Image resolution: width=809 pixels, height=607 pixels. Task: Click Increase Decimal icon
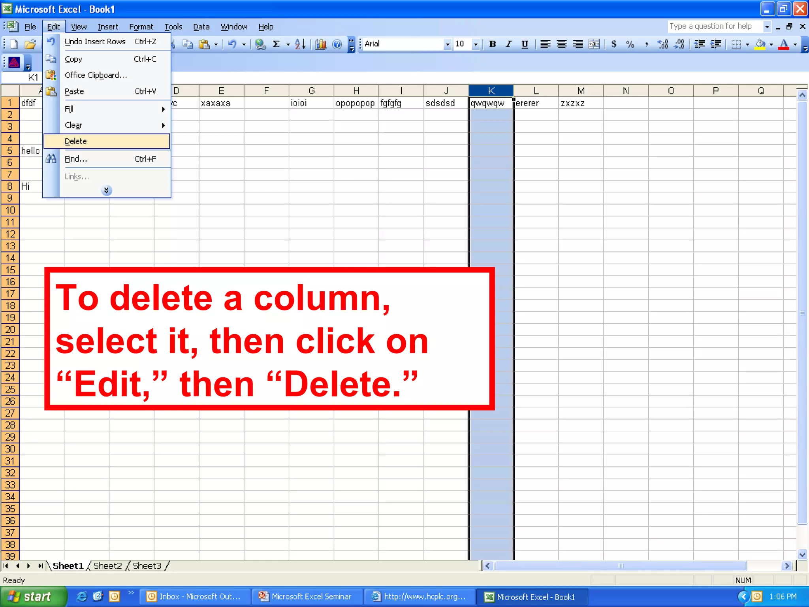(663, 44)
